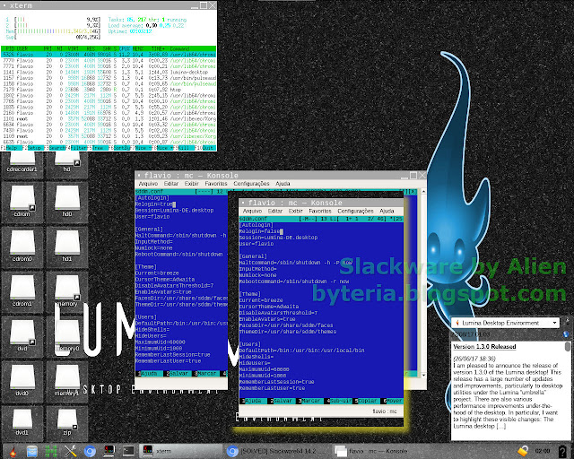Open Ajuda menu in back Konsole window
Viewport: 574px width, 459px height.
(283, 184)
